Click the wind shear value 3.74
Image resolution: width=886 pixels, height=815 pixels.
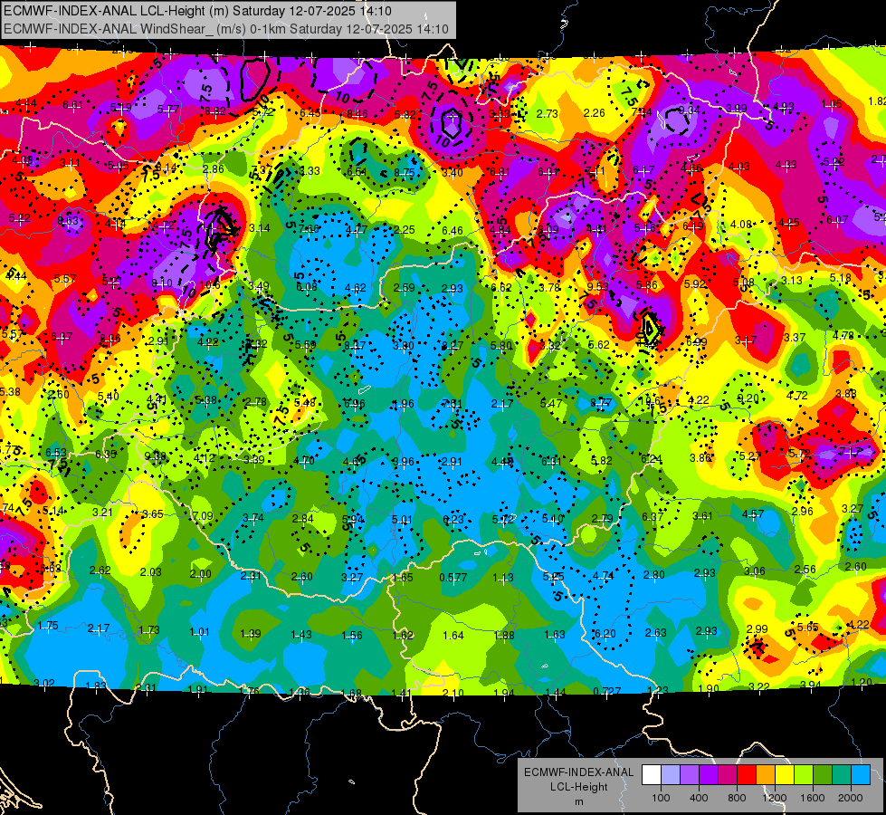(x=253, y=517)
